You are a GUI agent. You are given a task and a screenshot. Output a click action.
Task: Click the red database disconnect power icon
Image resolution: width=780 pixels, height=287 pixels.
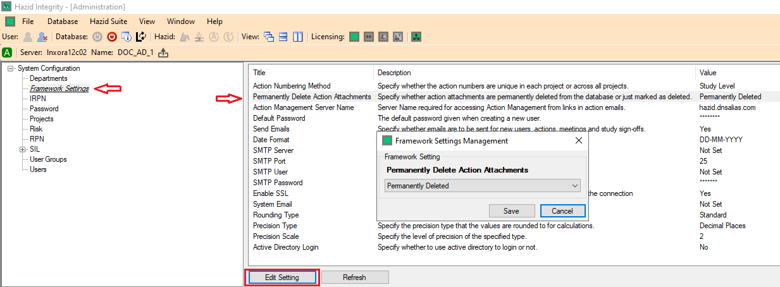click(111, 37)
